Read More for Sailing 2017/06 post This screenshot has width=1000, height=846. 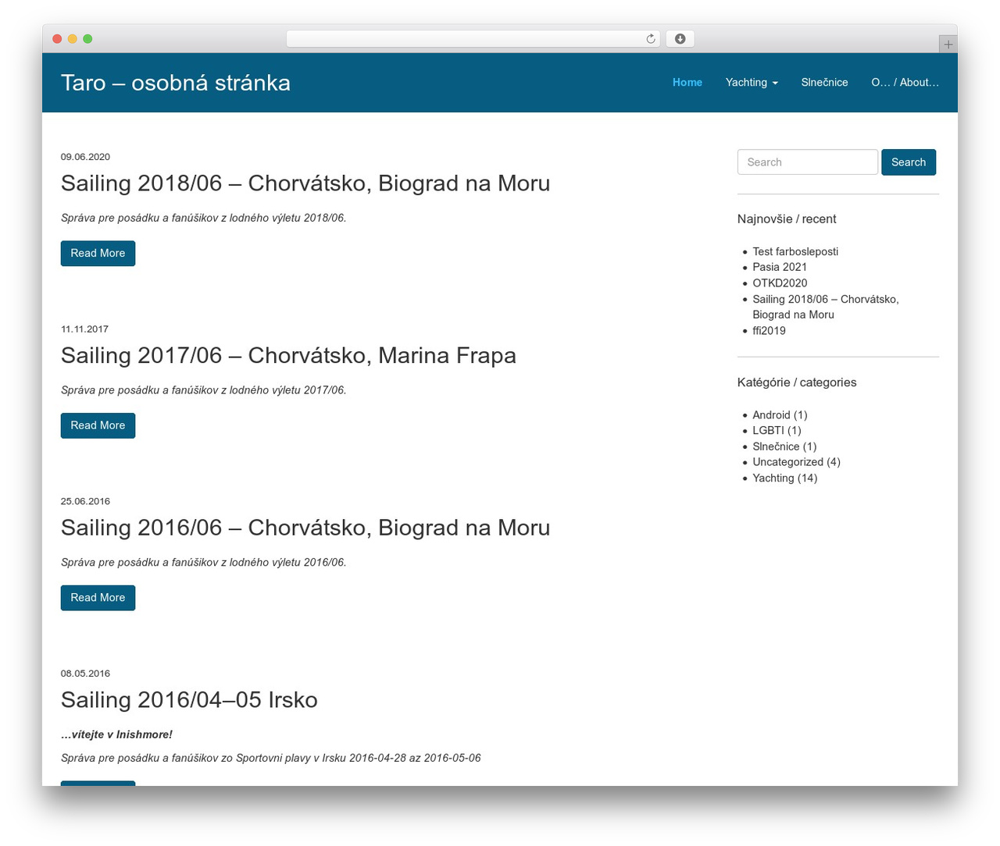click(98, 425)
